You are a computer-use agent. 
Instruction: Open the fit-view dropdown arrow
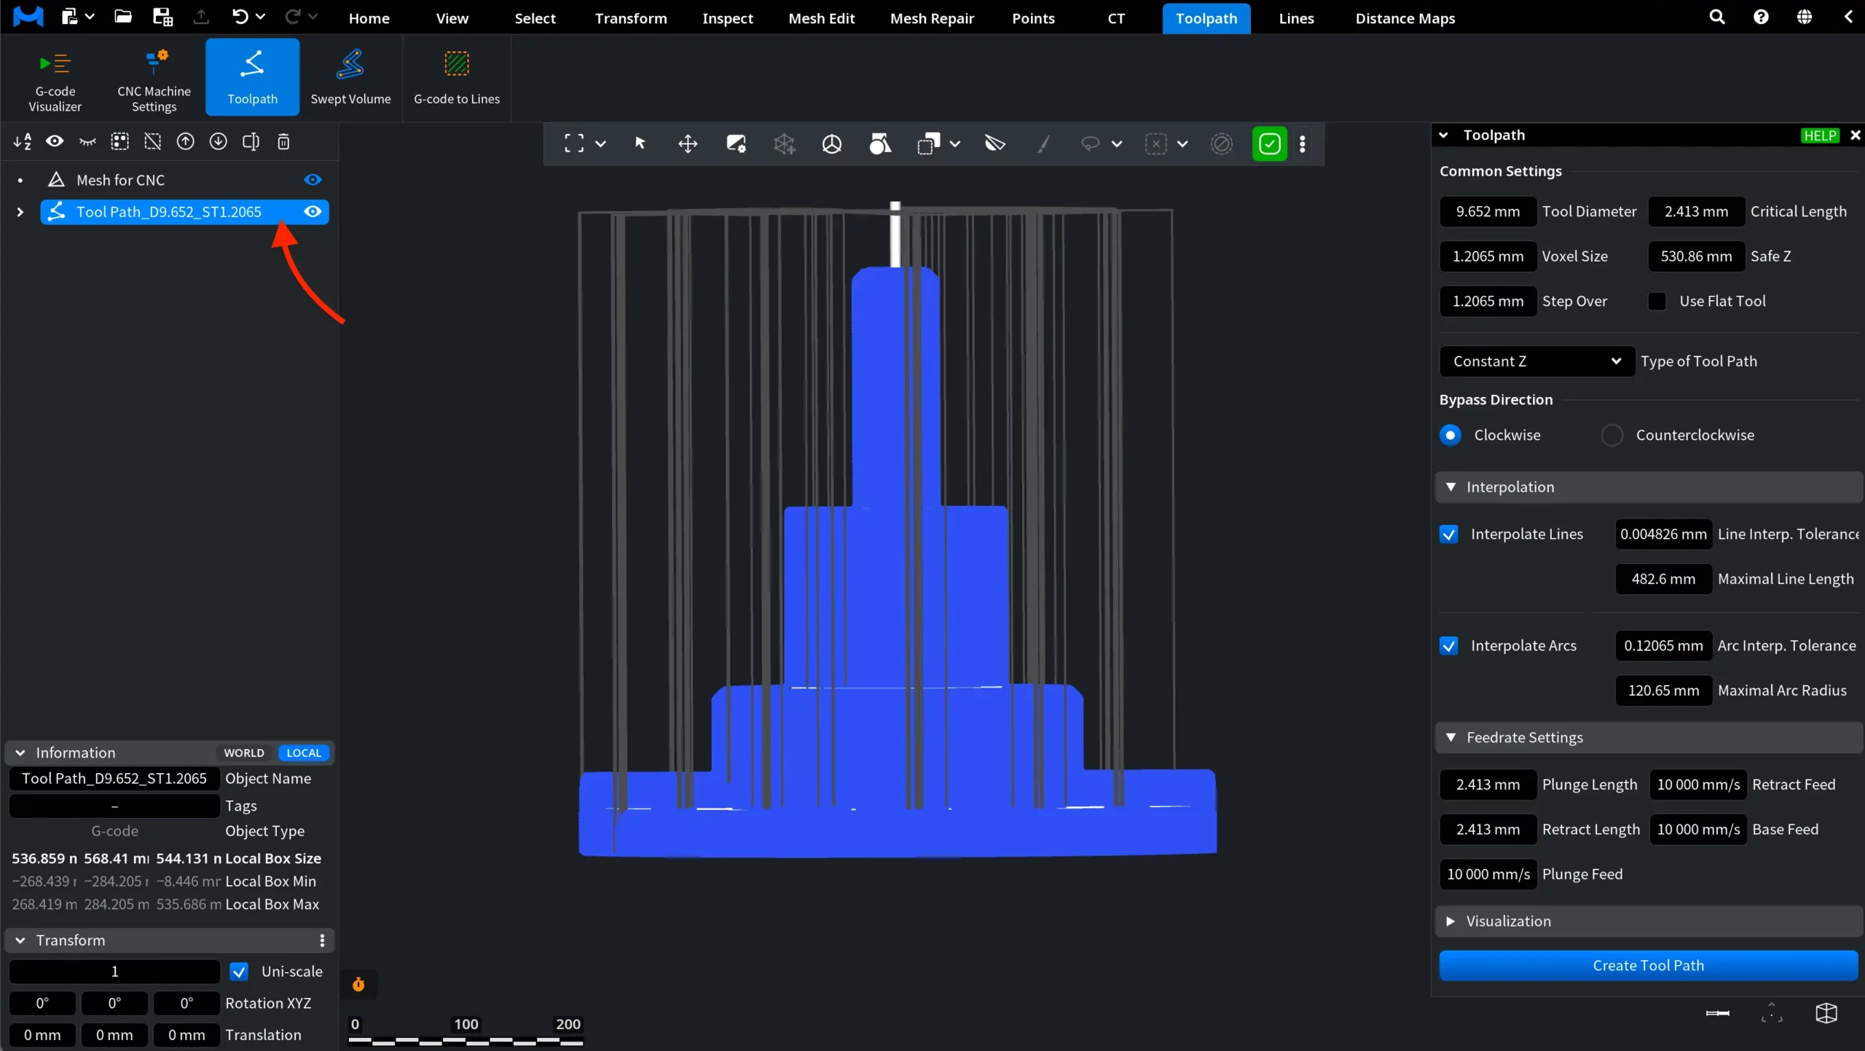pyautogui.click(x=601, y=143)
